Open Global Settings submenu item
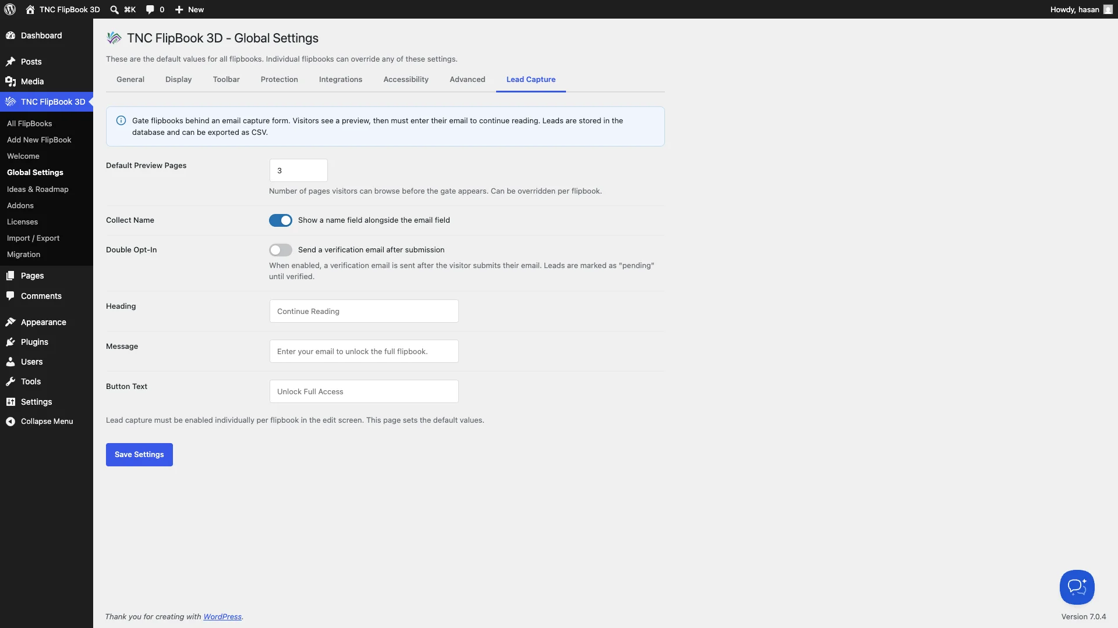Screen dimensions: 1118x628 pos(35,173)
